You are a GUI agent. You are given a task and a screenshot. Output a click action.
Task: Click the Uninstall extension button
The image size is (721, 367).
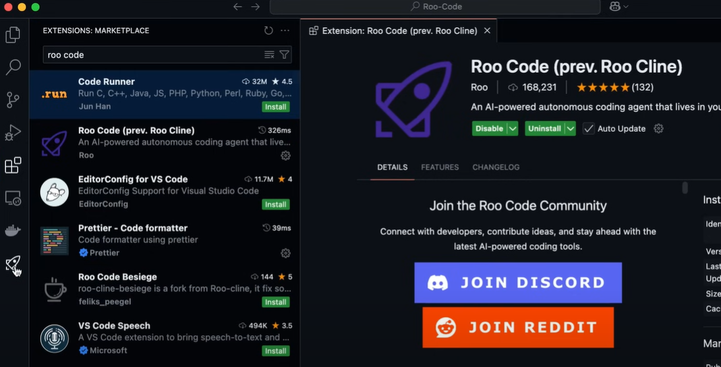click(544, 128)
